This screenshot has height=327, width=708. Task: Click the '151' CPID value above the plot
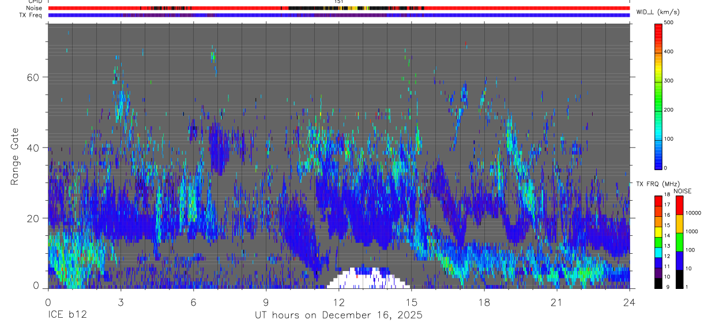pyautogui.click(x=339, y=2)
